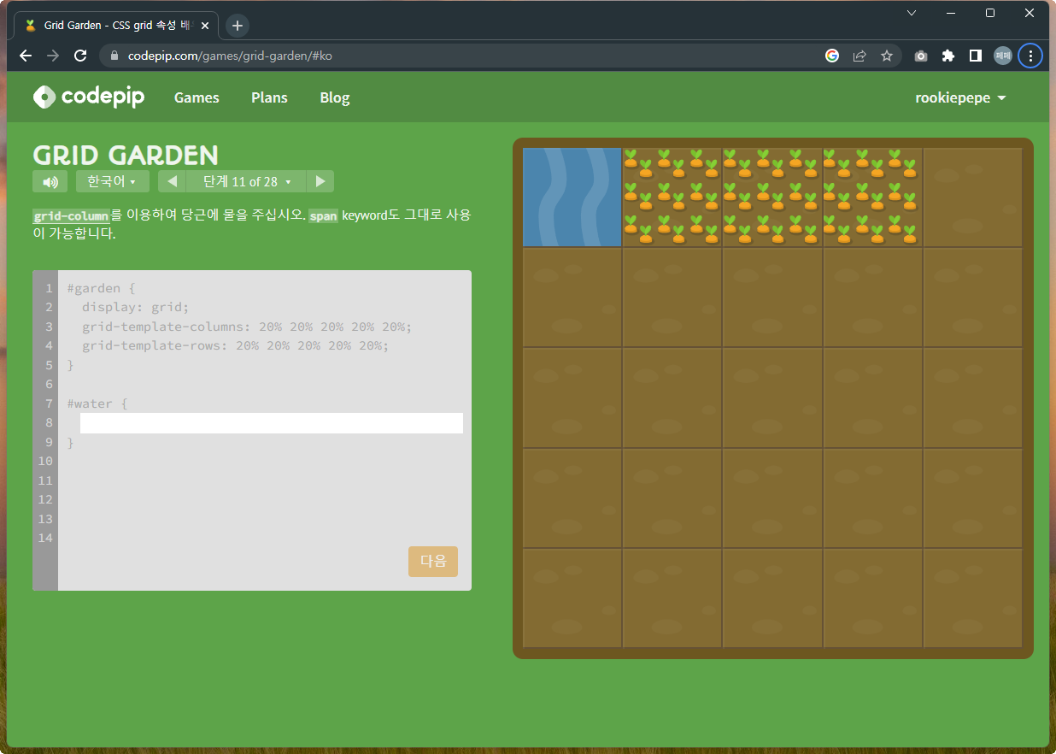Screen dimensions: 1056x754
Task: Open the extensions puzzle icon
Action: coord(947,56)
